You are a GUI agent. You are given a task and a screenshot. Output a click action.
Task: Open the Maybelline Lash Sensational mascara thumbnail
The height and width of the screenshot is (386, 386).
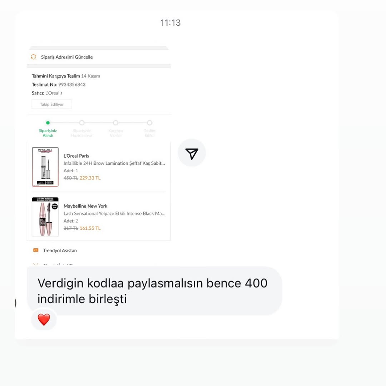click(45, 217)
